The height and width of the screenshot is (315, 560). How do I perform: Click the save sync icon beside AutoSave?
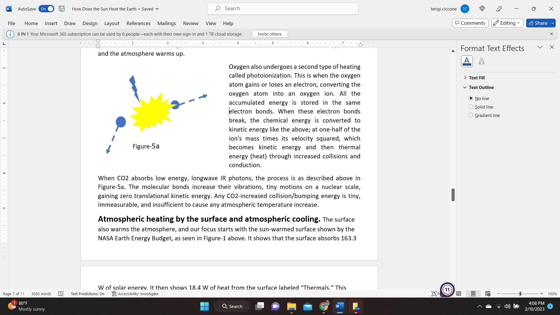click(62, 9)
